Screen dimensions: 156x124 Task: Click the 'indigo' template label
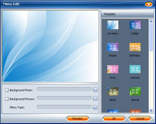(135, 33)
